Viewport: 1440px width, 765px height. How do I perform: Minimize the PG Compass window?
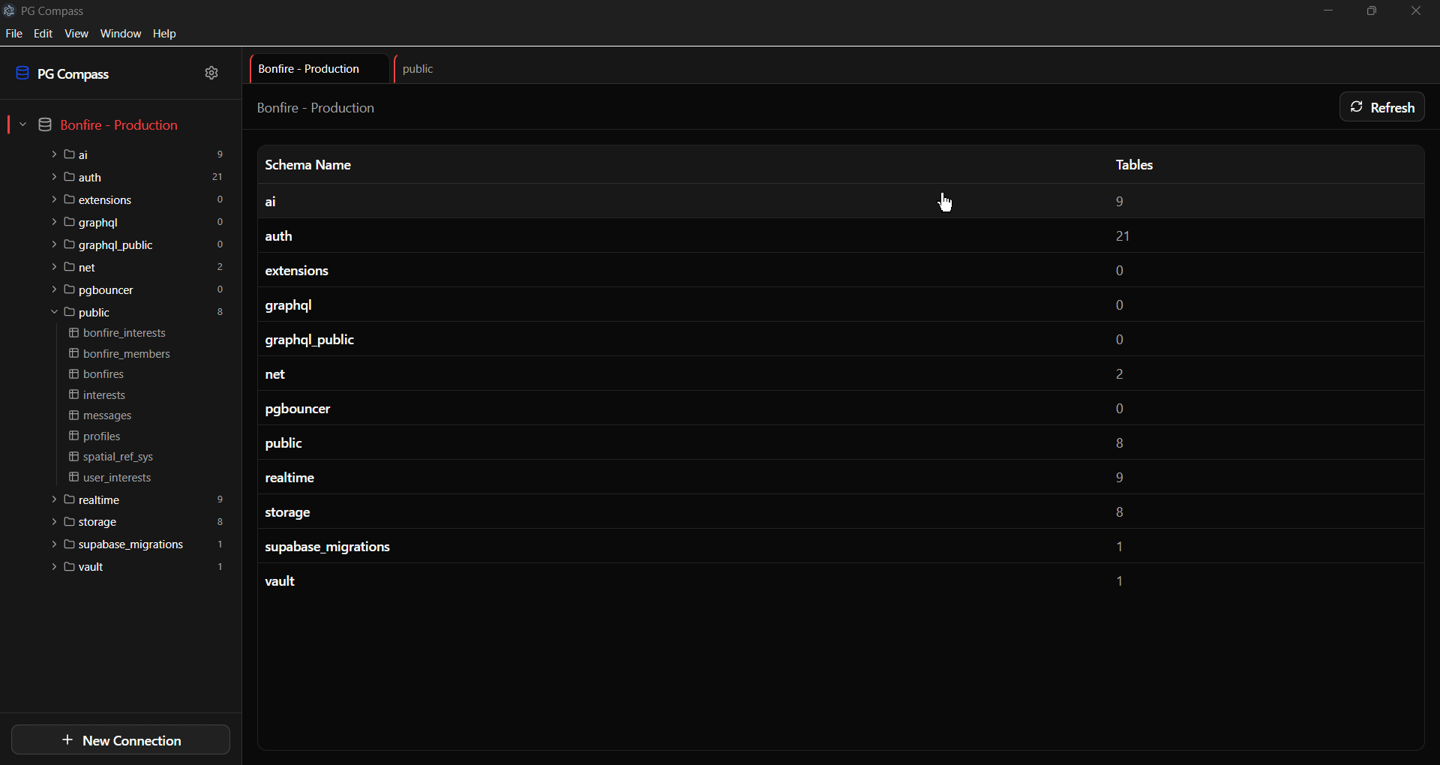[1328, 11]
